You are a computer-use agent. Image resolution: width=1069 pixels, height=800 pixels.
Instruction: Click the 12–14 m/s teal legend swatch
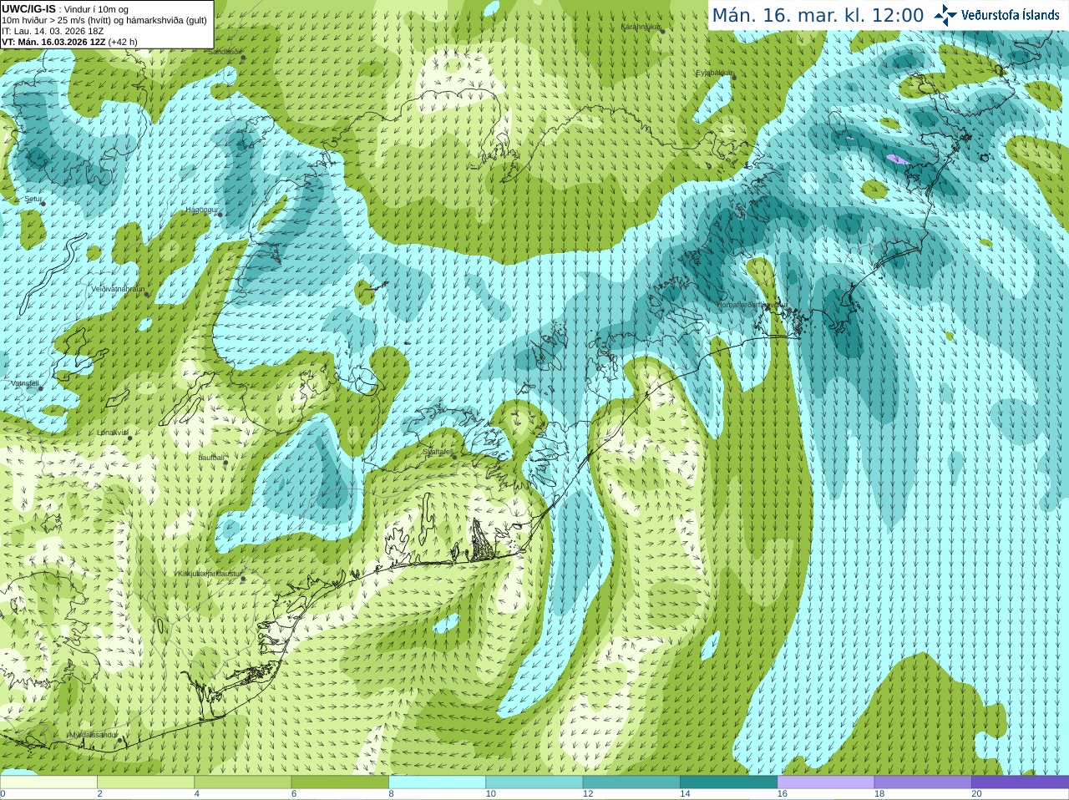(631, 782)
